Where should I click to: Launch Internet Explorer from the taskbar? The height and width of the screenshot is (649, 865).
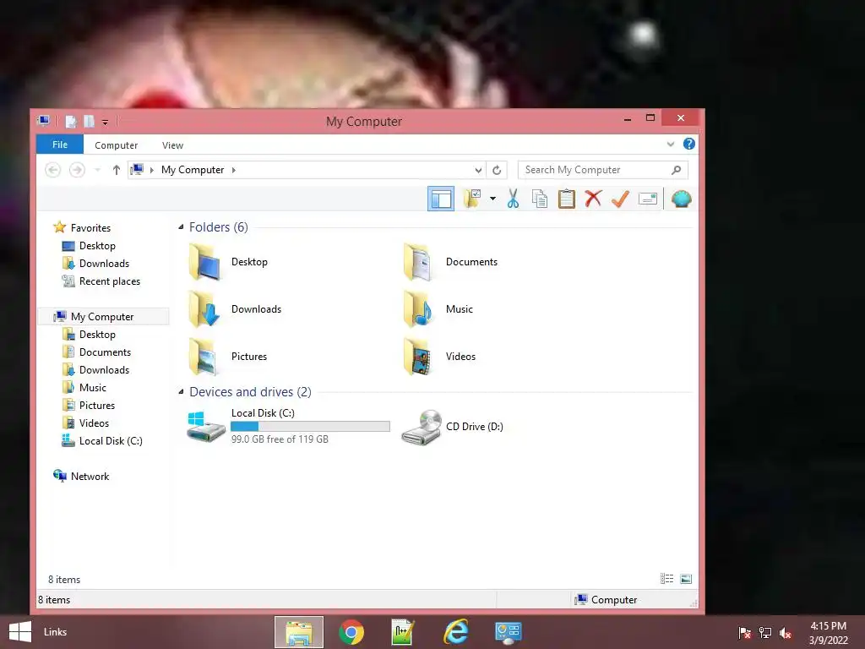point(455,632)
